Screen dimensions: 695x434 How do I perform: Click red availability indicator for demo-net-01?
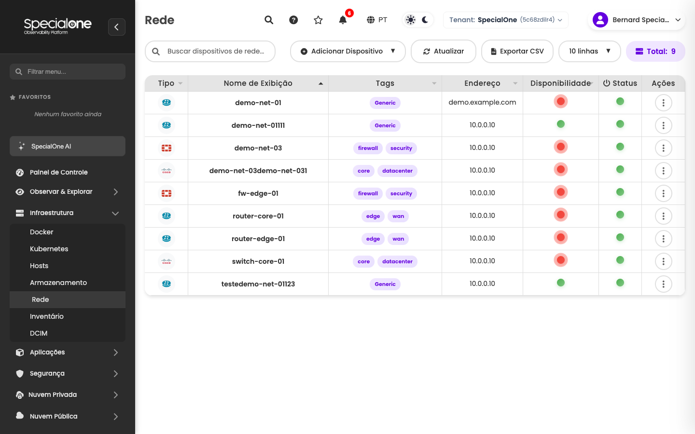click(x=561, y=101)
